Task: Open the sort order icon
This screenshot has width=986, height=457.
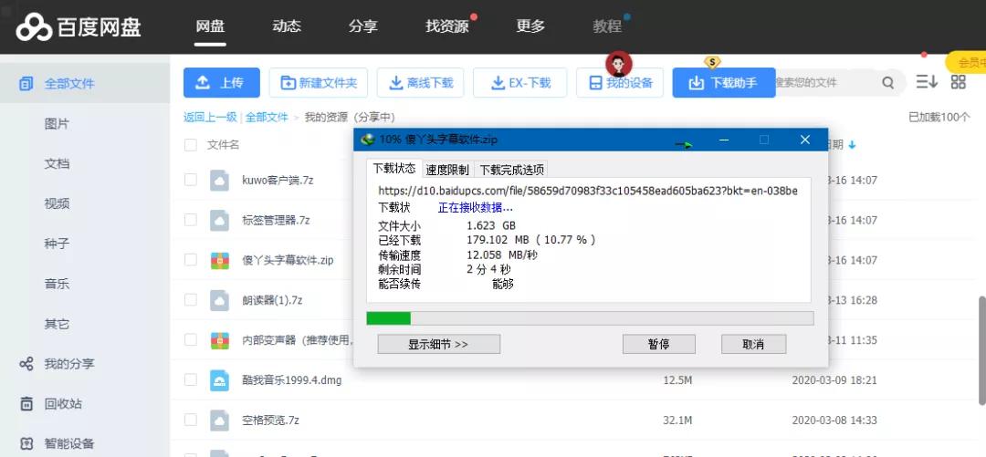Action: click(x=927, y=82)
